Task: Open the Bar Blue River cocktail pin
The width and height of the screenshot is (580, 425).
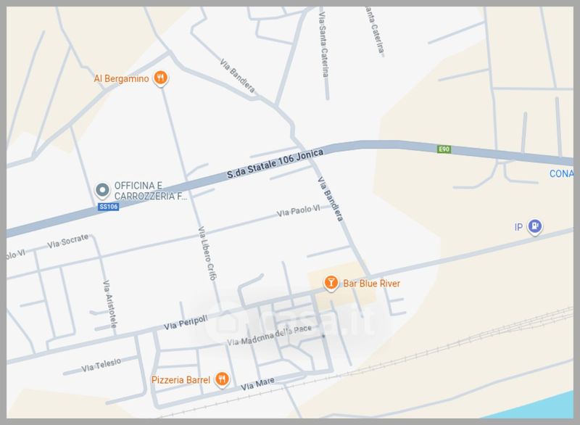Action: (331, 283)
